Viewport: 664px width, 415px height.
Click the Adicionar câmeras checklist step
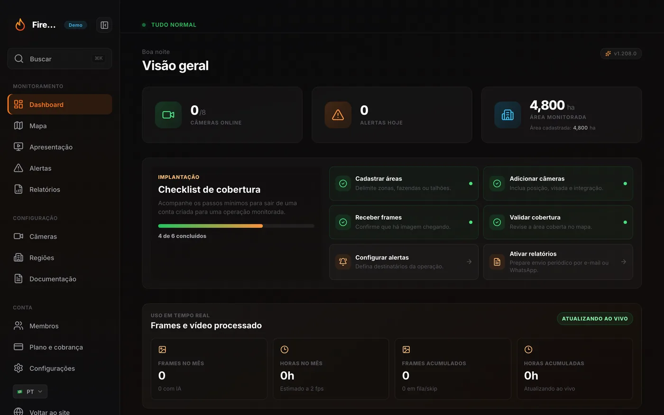coord(558,184)
